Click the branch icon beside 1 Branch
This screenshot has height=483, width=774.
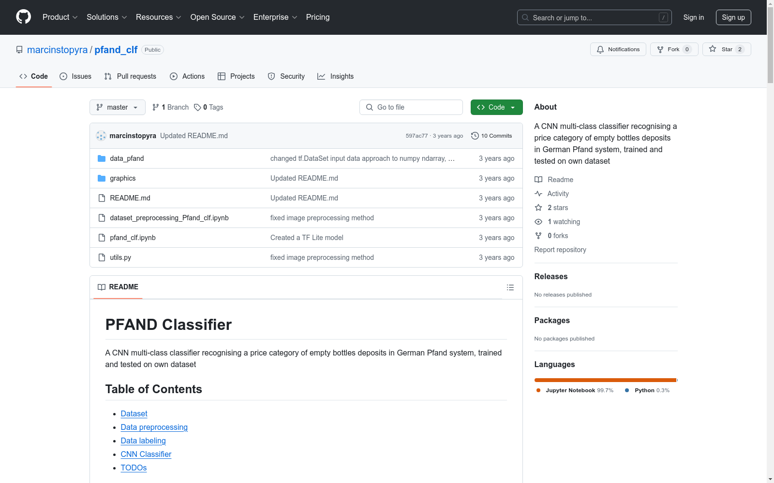pos(156,107)
